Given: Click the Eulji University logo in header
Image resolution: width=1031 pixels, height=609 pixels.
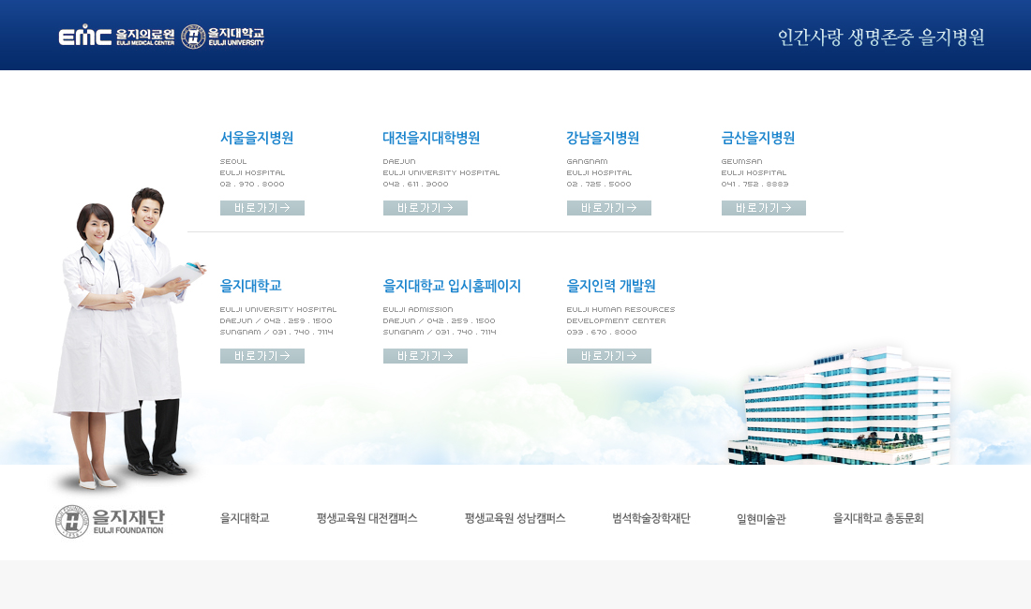Looking at the screenshot, I should tap(222, 37).
